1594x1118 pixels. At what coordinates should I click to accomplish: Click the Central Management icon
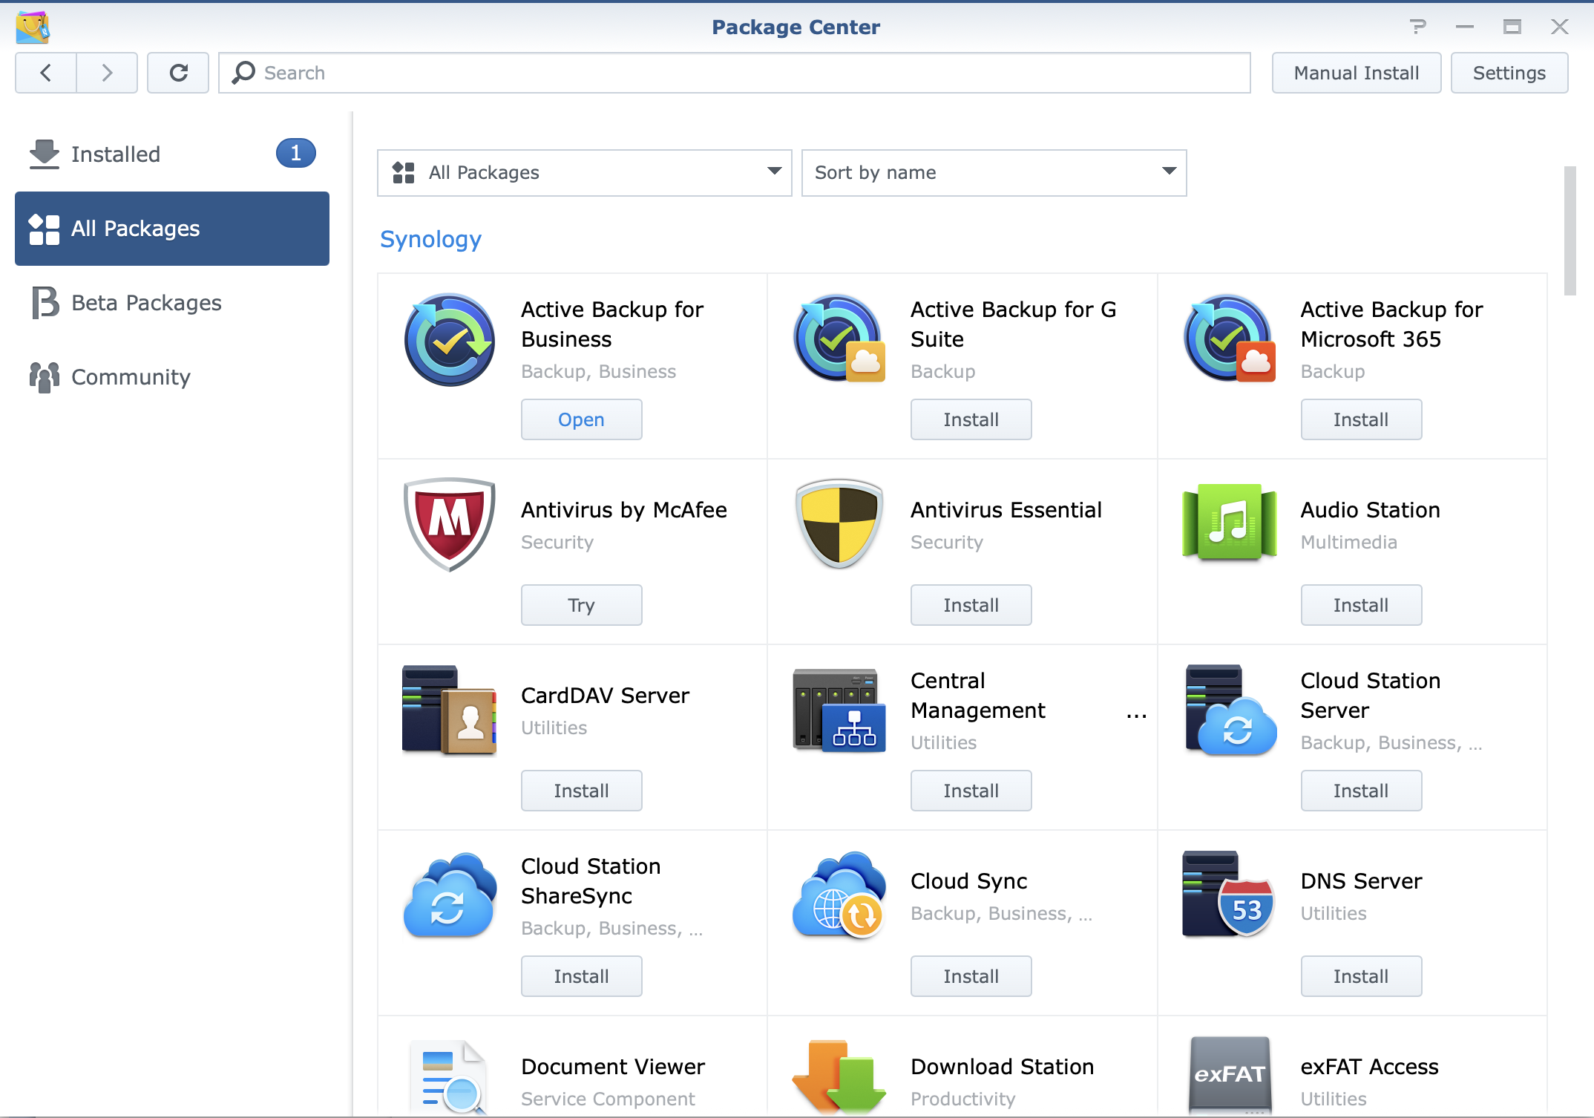tap(839, 710)
